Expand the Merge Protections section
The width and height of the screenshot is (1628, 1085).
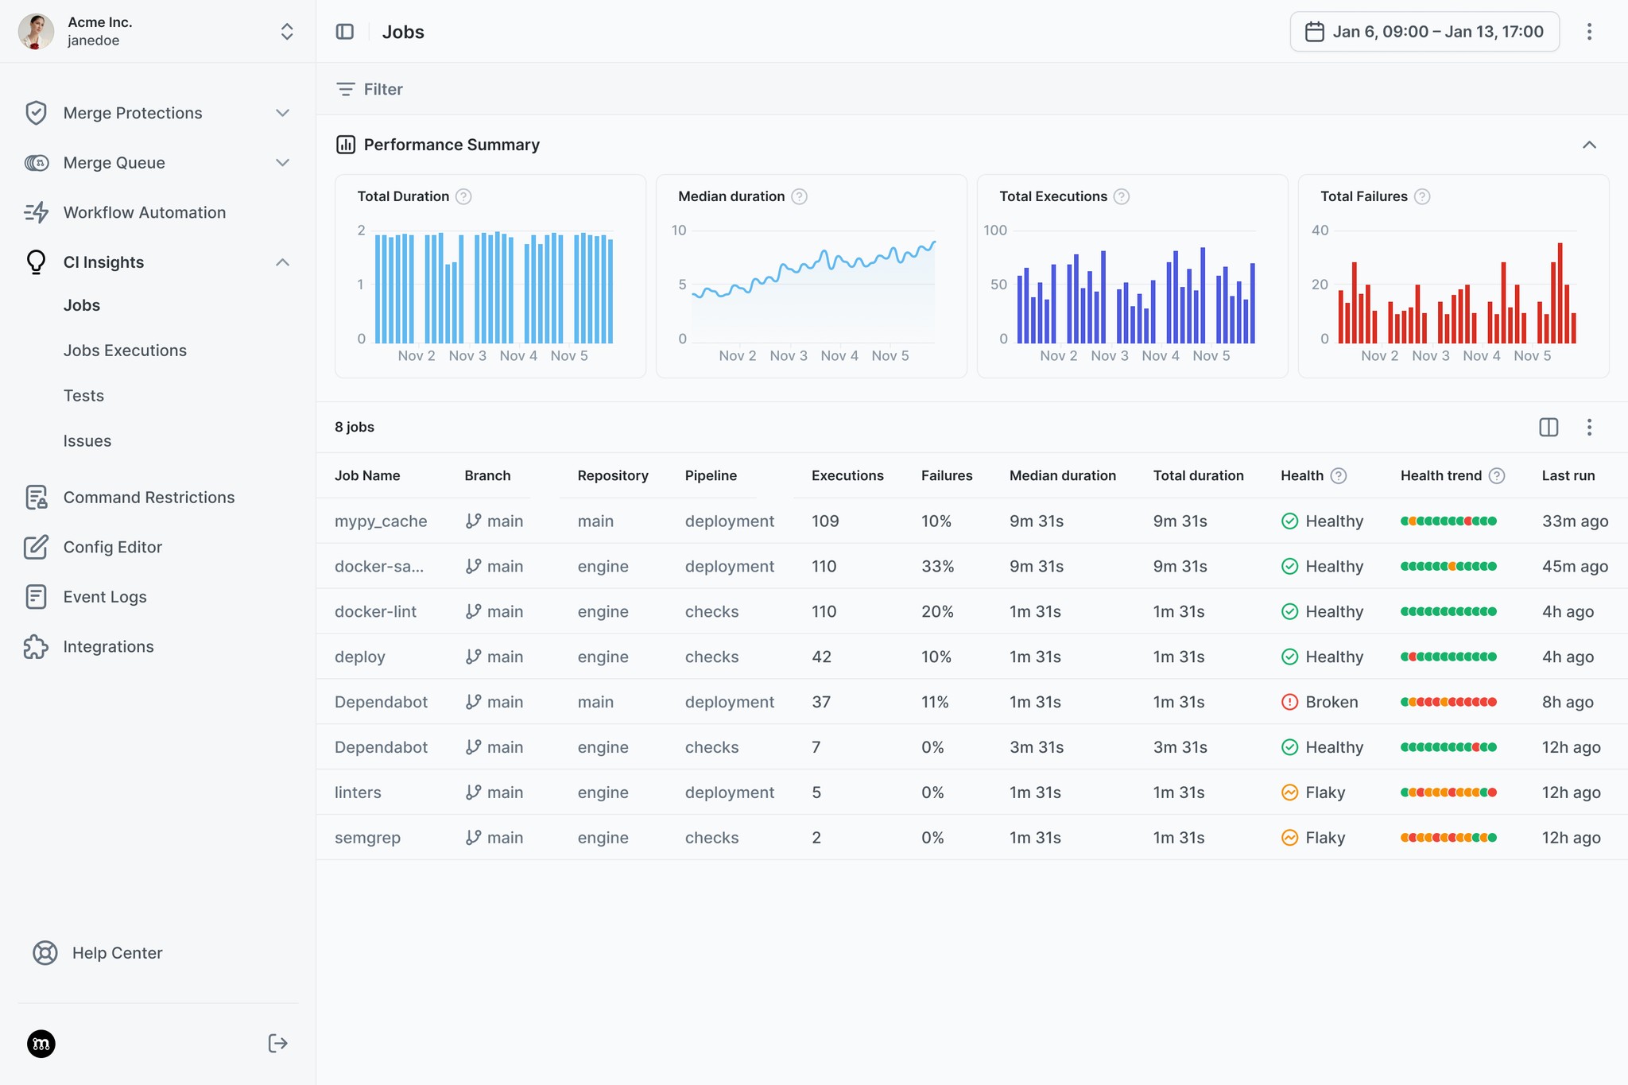(282, 112)
